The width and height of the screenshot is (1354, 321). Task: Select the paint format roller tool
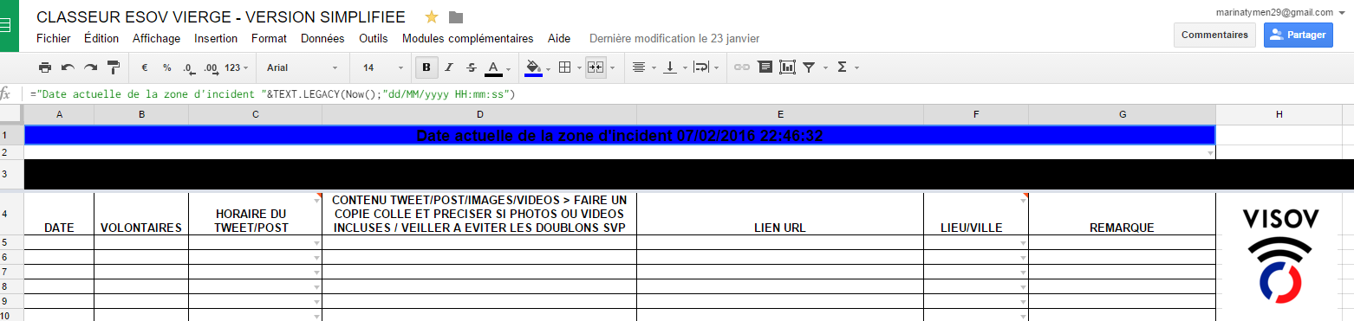tap(113, 67)
